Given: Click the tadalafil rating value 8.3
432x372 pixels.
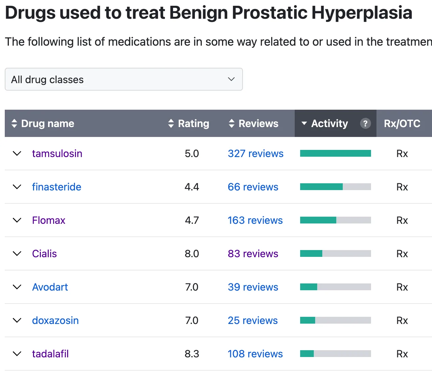Looking at the screenshot, I should pyautogui.click(x=192, y=354).
